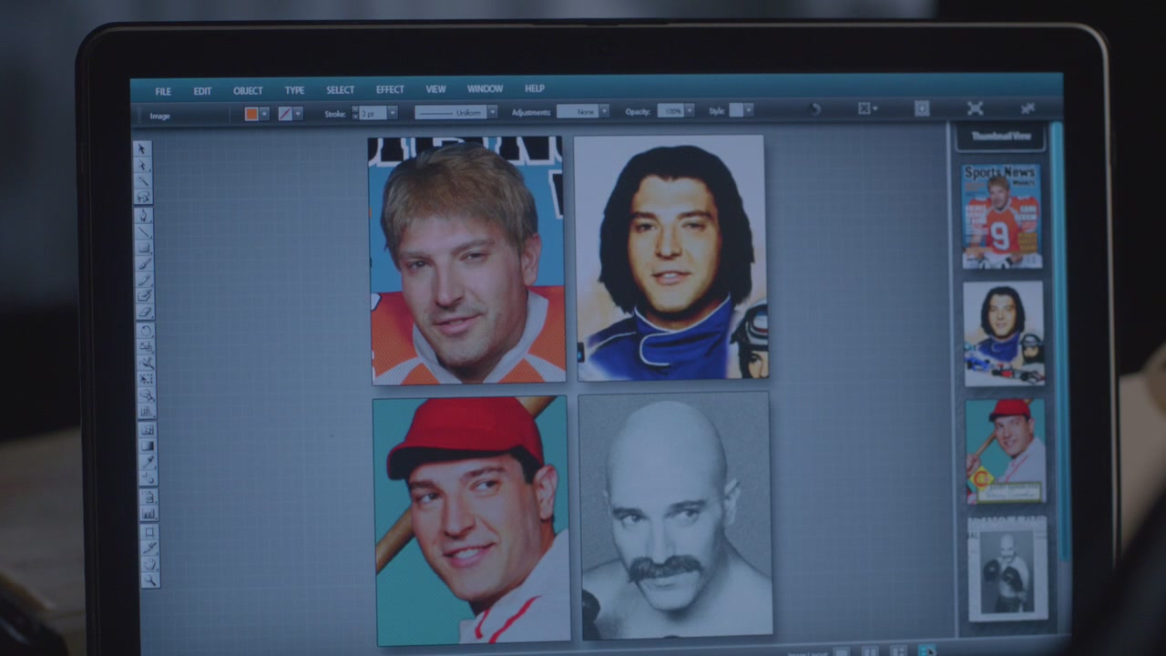
Task: Open the stroke color dropdown arrow
Action: click(x=299, y=114)
